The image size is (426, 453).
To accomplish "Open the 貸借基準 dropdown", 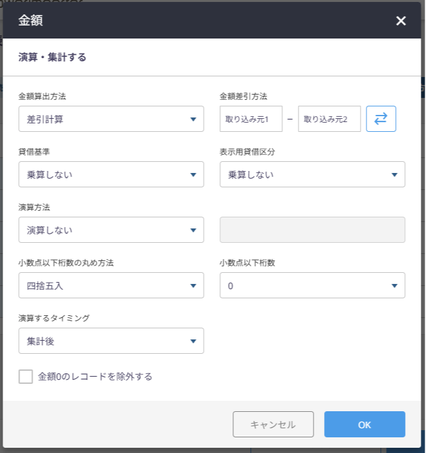I will tap(111, 174).
